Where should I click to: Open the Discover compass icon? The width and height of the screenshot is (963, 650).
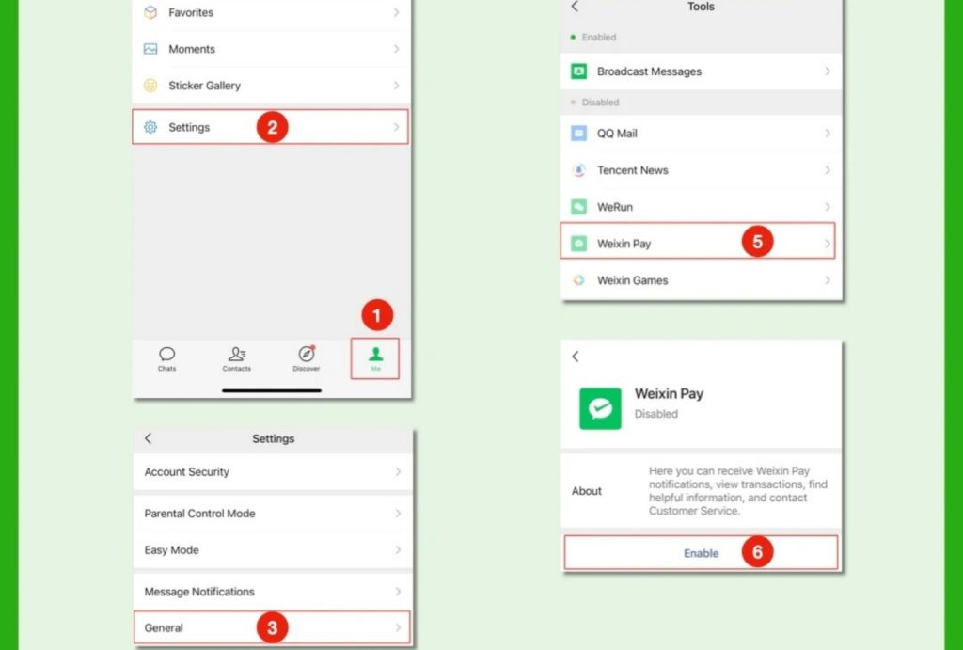pyautogui.click(x=306, y=355)
